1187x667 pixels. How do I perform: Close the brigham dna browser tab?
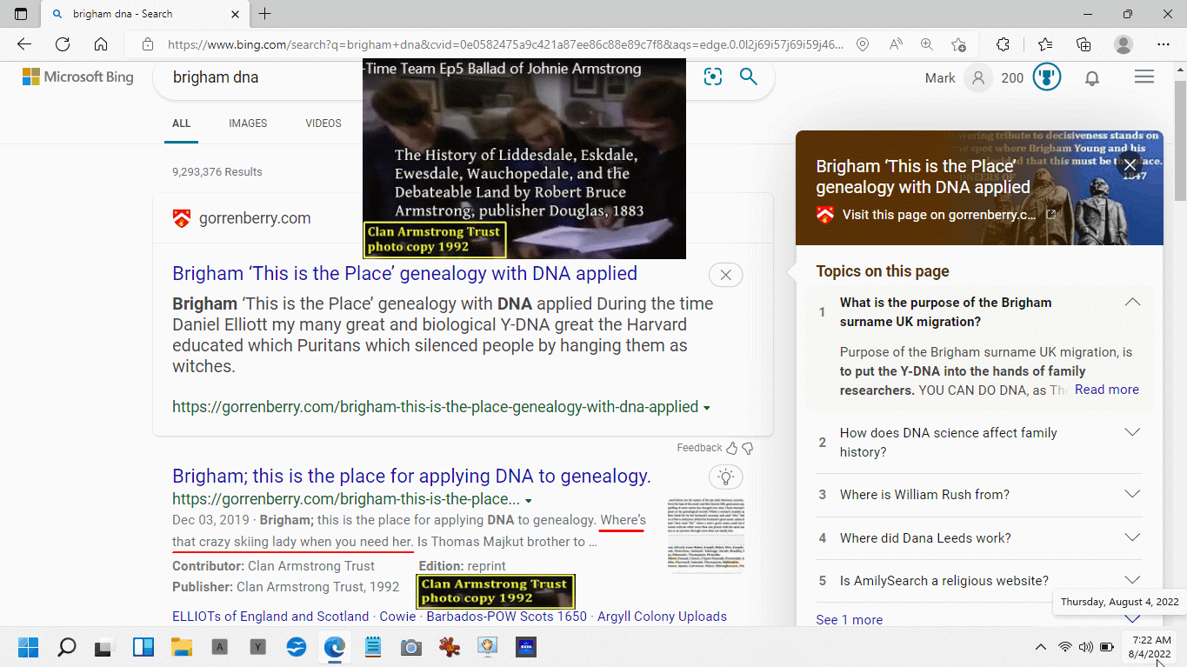(x=234, y=14)
